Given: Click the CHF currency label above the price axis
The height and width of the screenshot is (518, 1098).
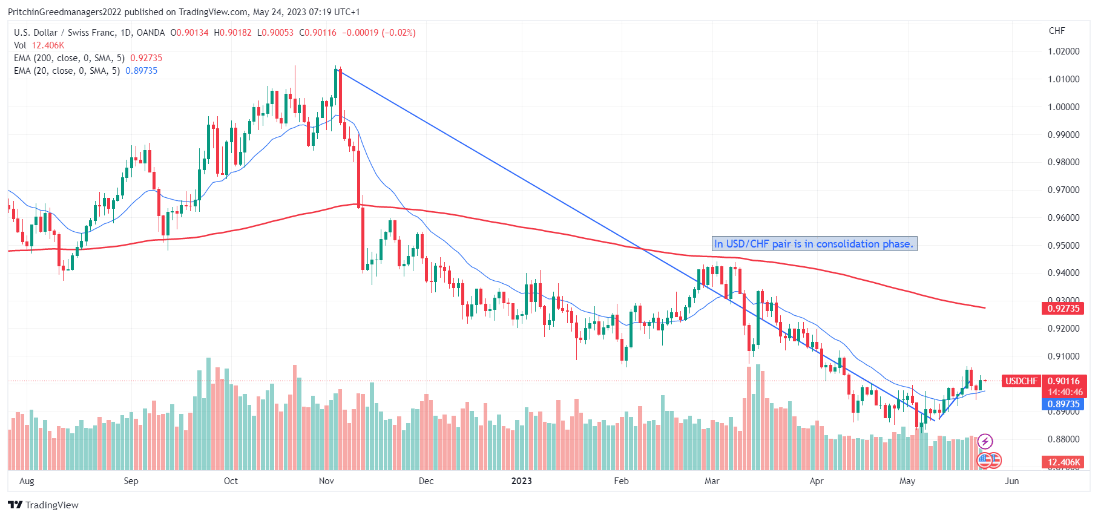Looking at the screenshot, I should [1057, 31].
